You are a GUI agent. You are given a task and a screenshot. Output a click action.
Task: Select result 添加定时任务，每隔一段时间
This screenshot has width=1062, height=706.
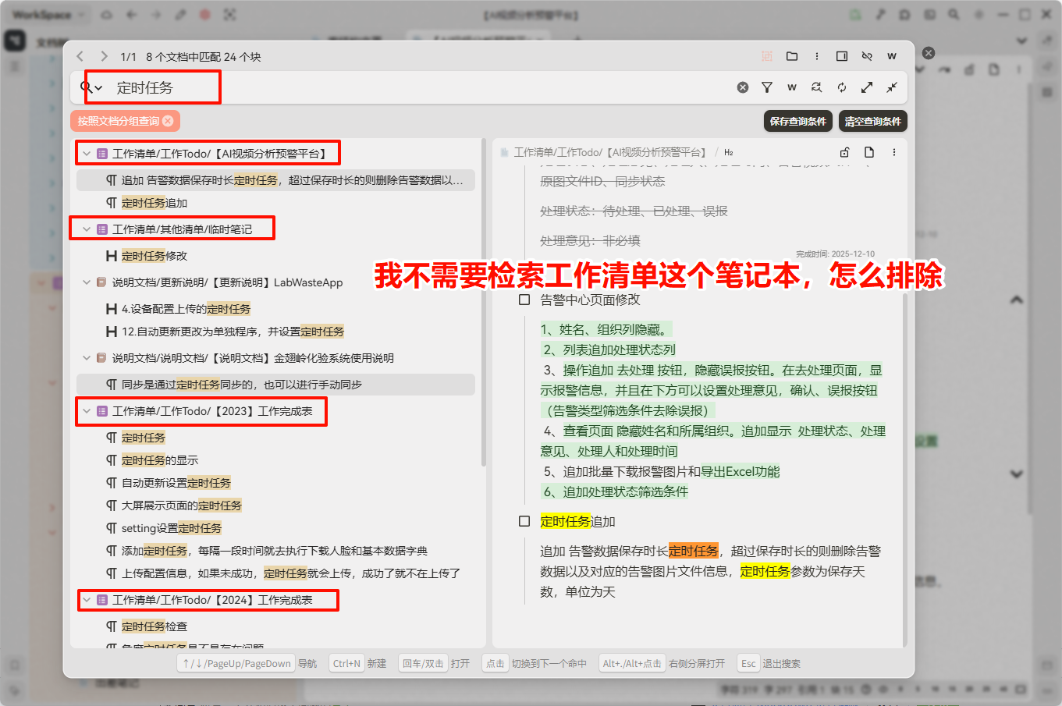(275, 551)
